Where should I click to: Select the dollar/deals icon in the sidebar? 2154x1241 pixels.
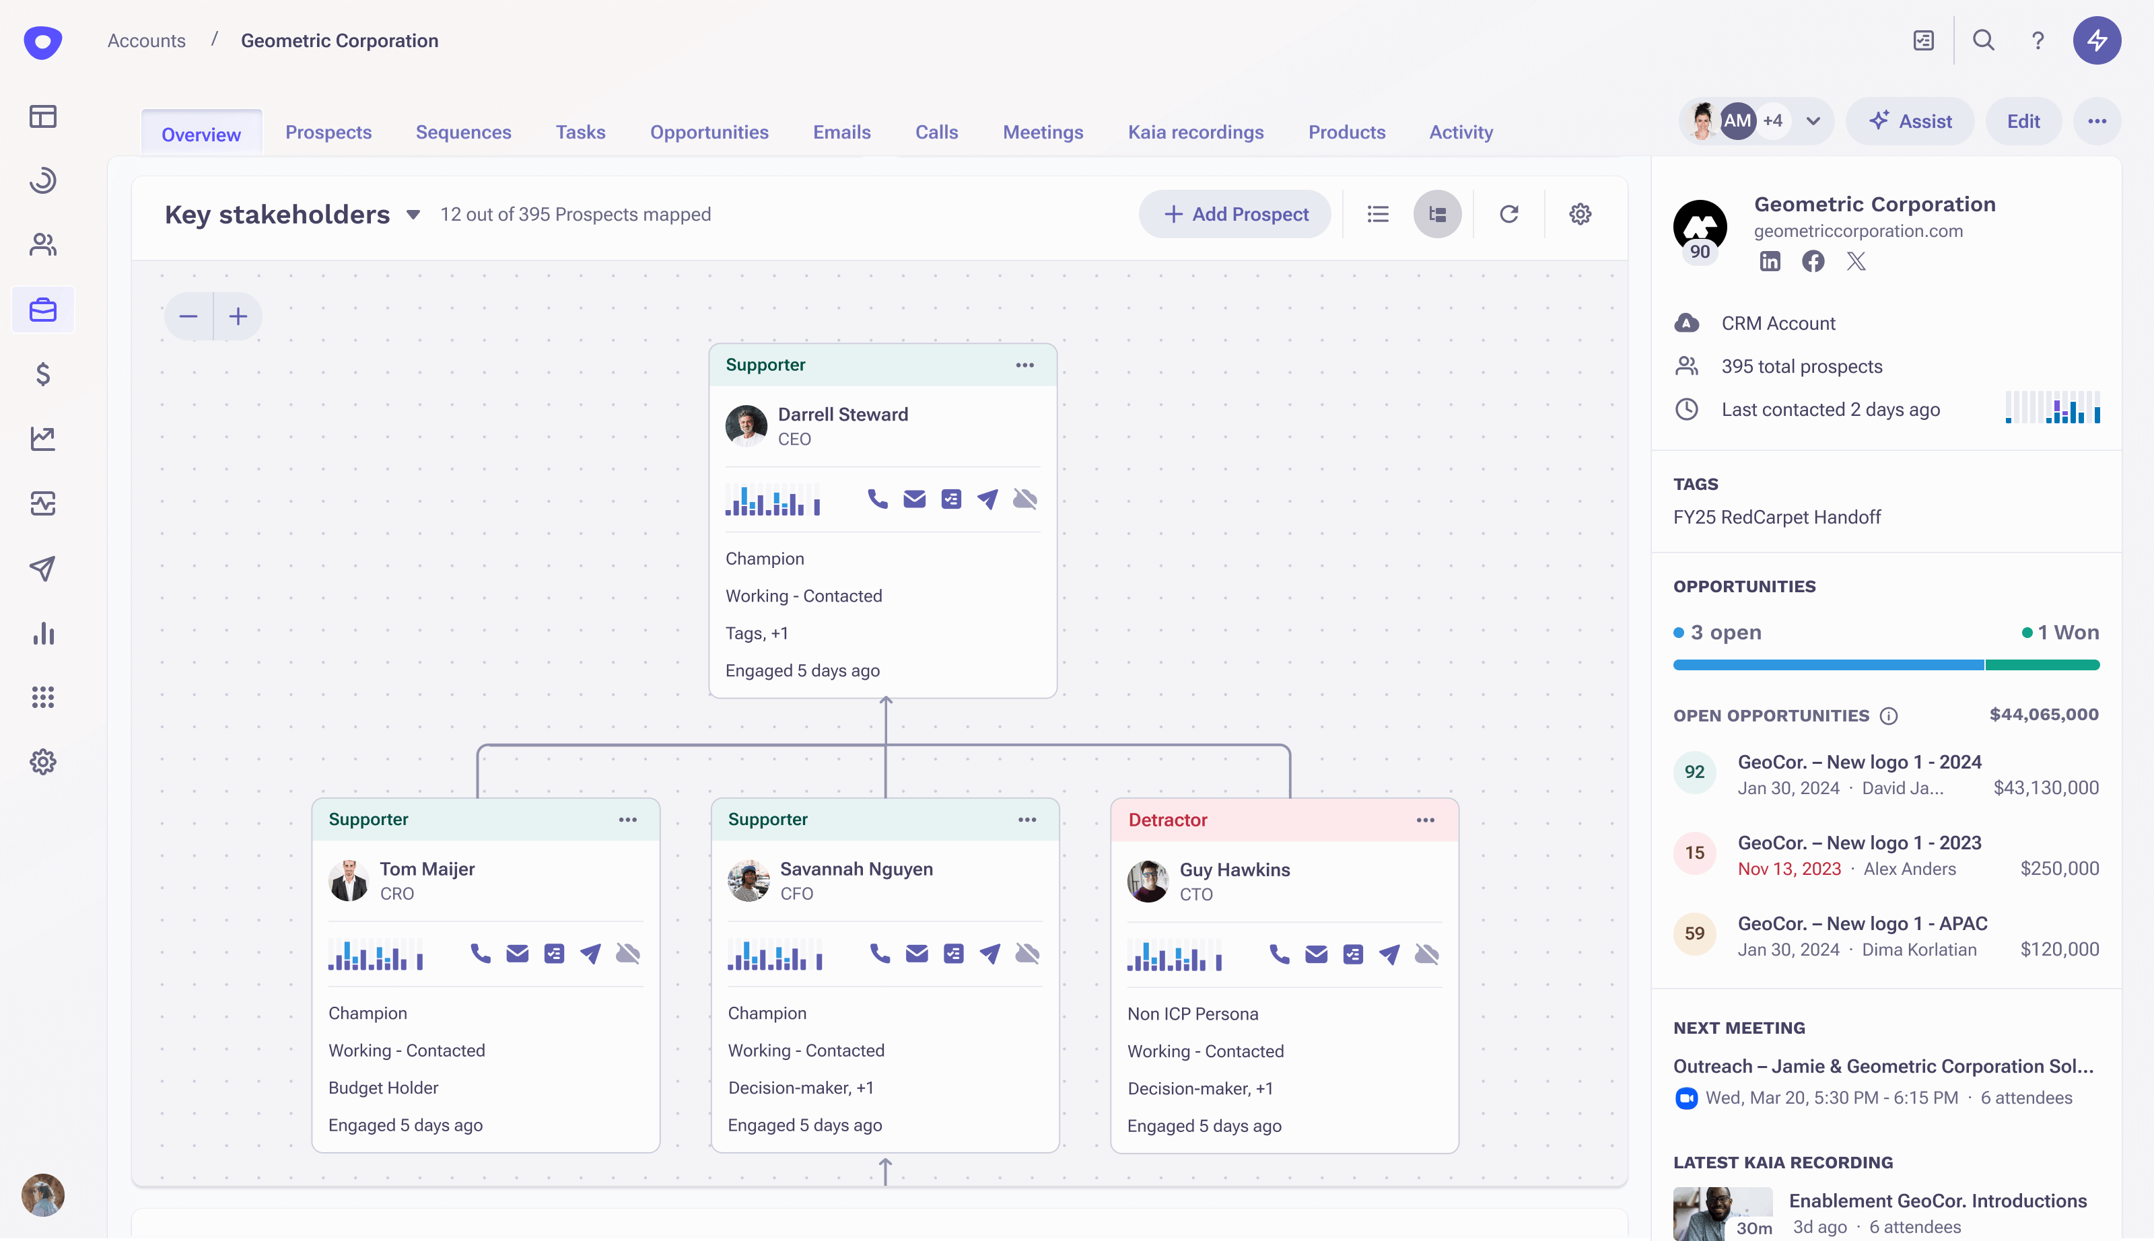pyautogui.click(x=42, y=374)
